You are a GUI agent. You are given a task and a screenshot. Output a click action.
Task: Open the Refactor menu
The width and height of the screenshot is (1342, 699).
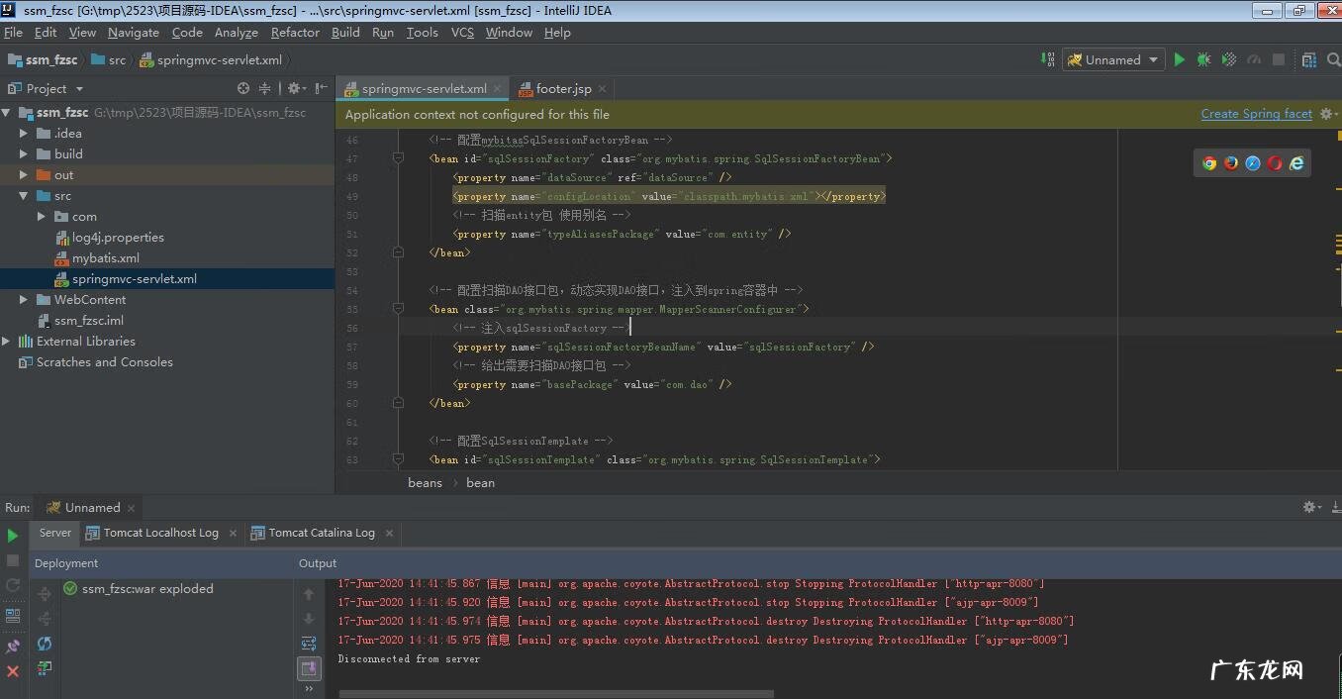[295, 32]
